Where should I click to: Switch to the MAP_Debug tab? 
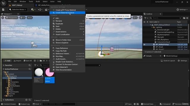17,5
